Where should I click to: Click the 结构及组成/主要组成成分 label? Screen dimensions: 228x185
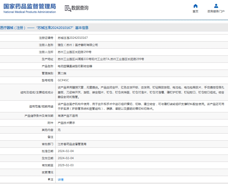tap(37, 92)
